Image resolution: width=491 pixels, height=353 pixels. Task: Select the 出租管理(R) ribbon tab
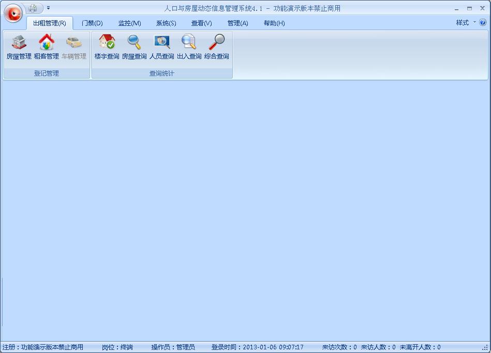(x=50, y=23)
